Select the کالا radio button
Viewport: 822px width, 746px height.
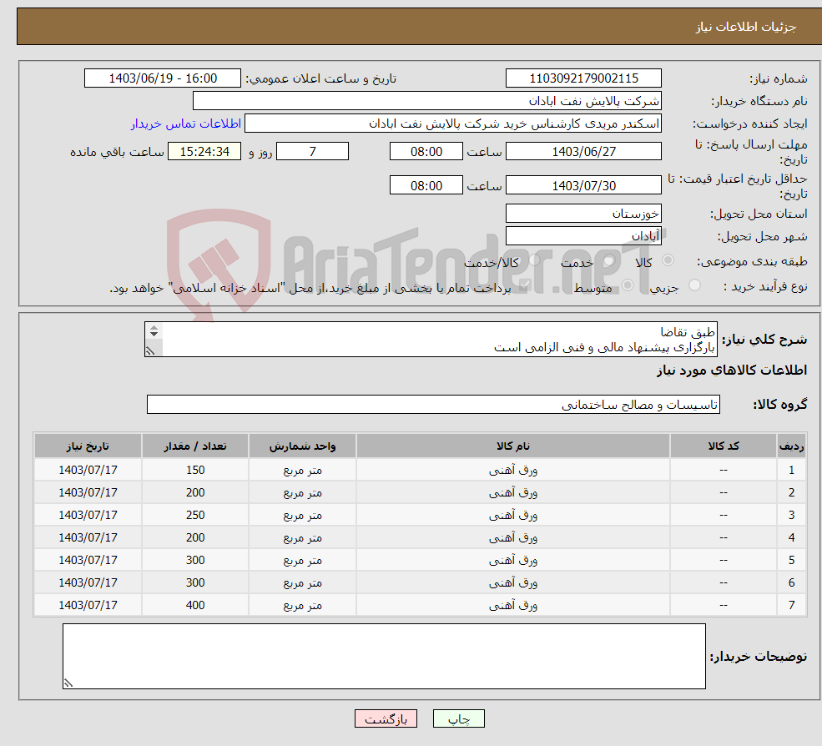[x=668, y=260]
